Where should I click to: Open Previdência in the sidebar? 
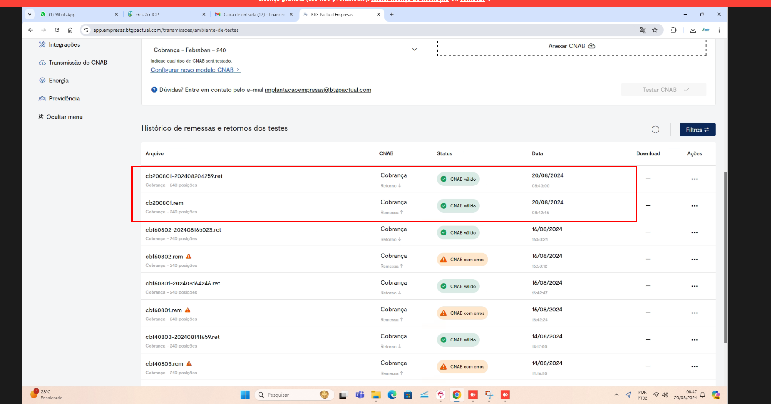click(x=59, y=98)
